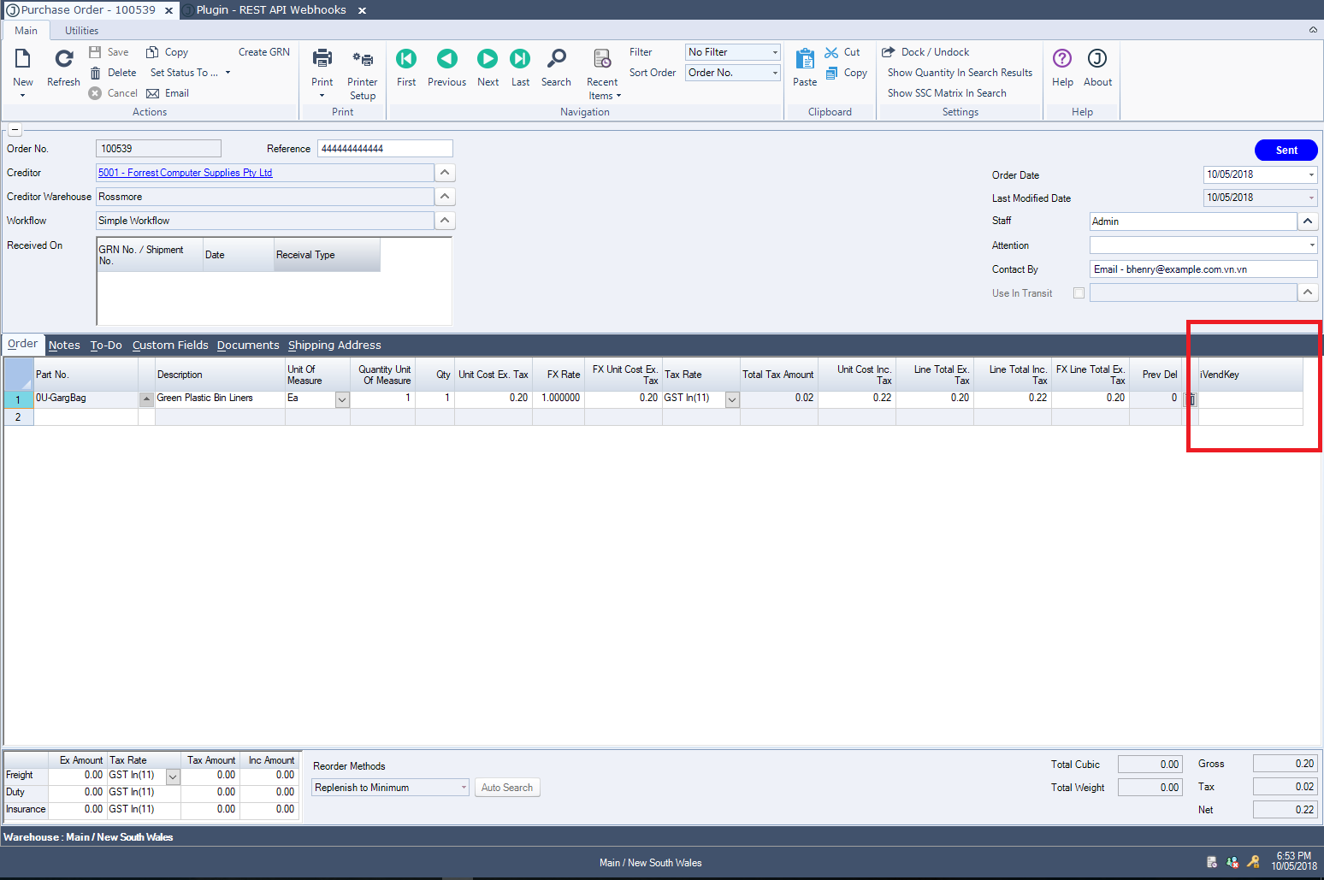Switch to the Utilities ribbon tab
Viewport: 1324px width, 880px height.
tap(81, 31)
